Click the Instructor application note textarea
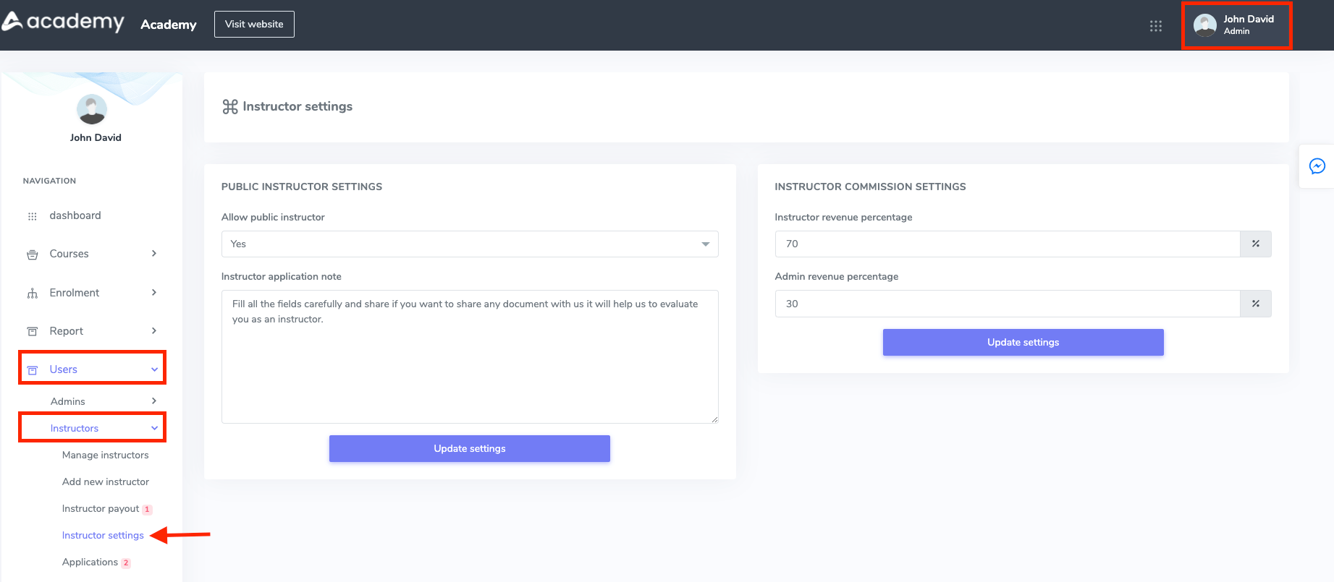 tap(470, 356)
